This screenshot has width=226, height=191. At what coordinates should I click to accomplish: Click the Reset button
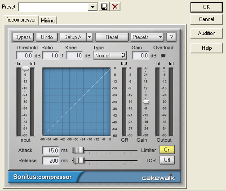112,37
